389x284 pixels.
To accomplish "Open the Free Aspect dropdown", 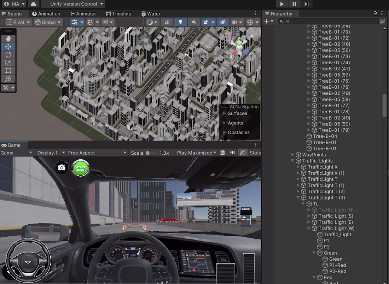I will 97,153.
